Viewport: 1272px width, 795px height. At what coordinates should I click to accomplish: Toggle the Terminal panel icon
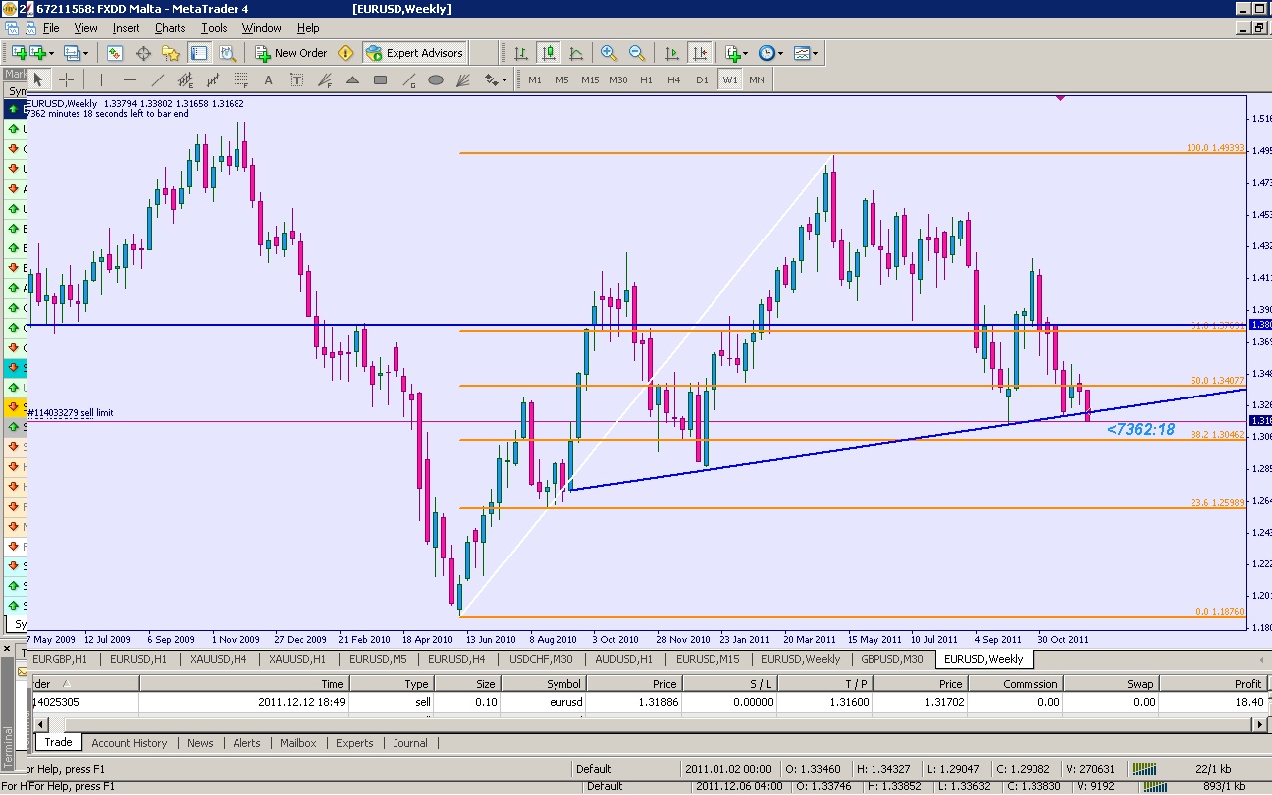(199, 53)
